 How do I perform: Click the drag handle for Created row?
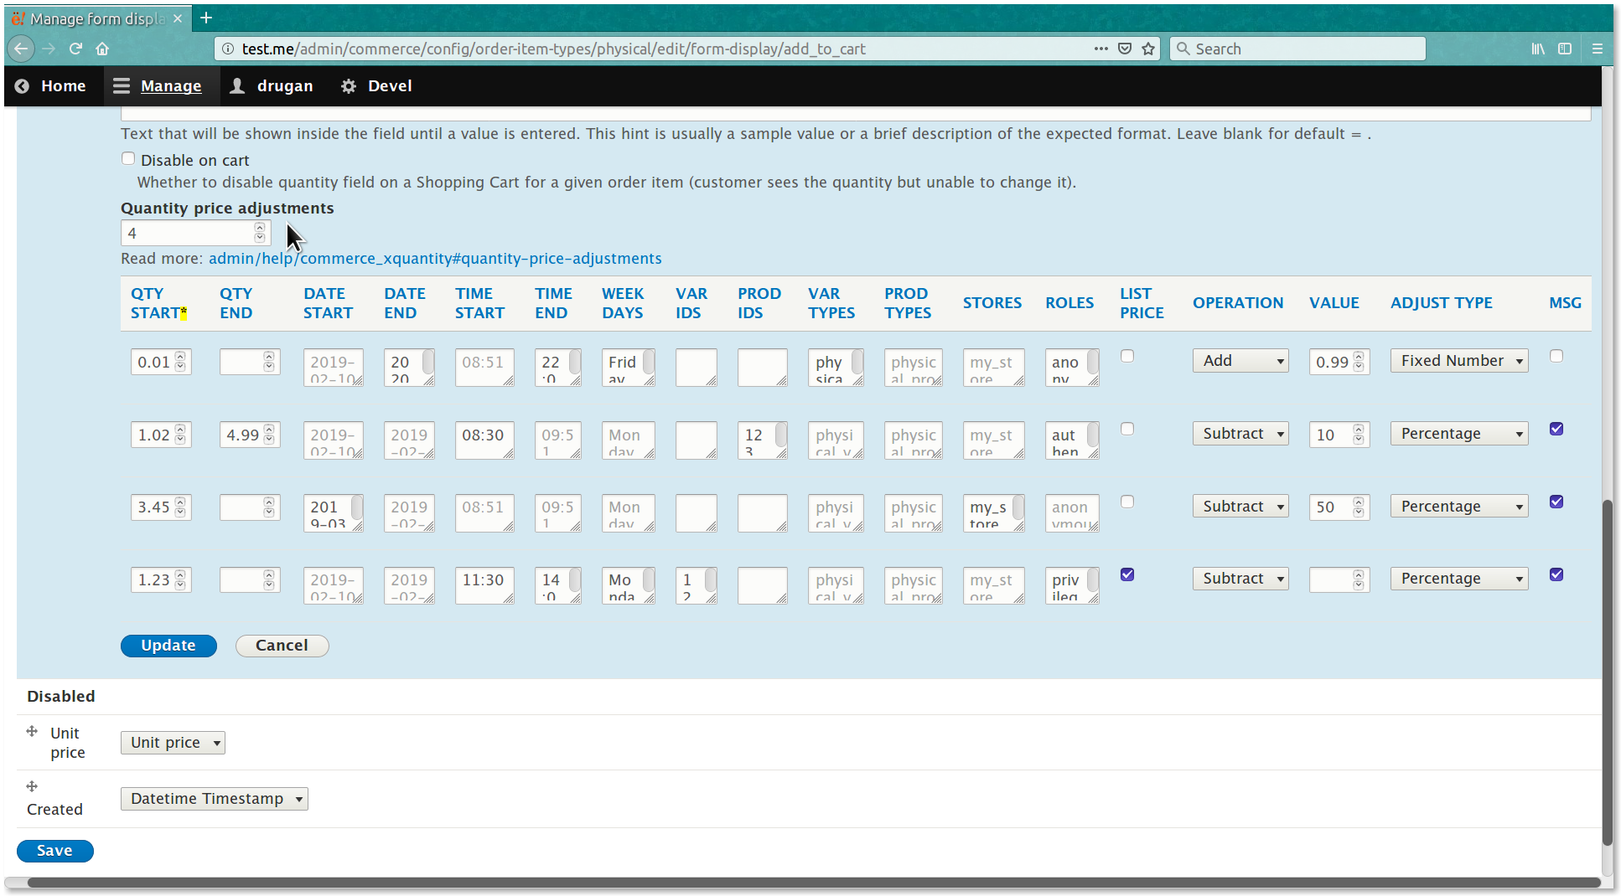coord(32,786)
